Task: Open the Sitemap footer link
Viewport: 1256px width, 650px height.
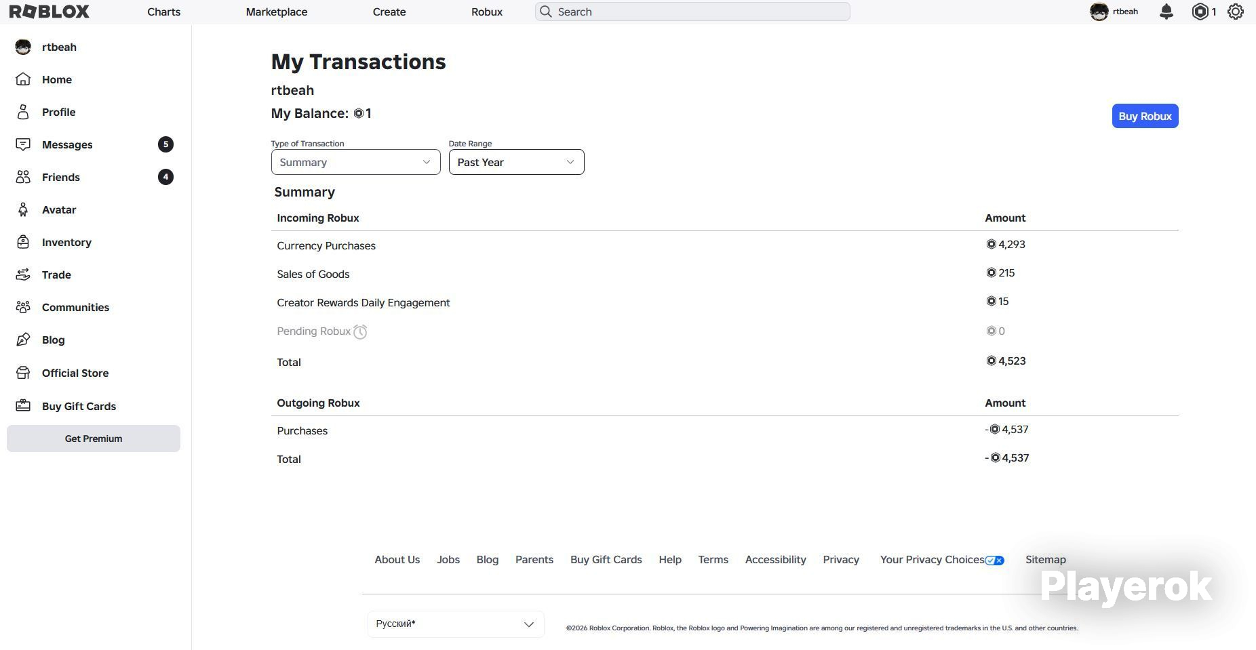Action: 1046,560
